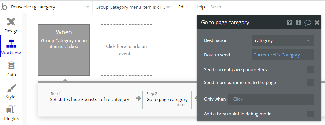This screenshot has height=125, width=325.
Task: Click the delete link in Step 2
Action: [x=182, y=105]
